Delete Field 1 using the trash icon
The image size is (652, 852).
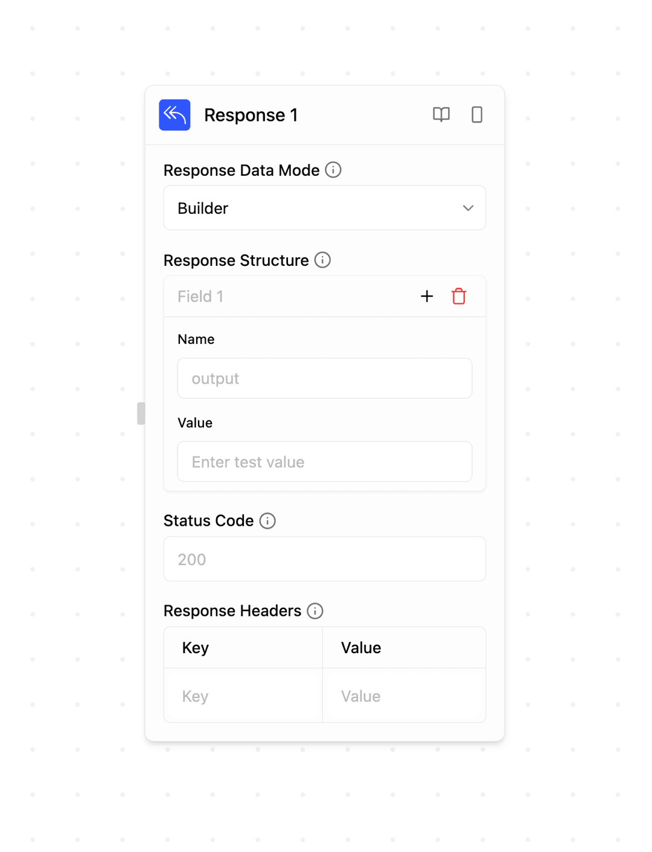click(x=458, y=296)
